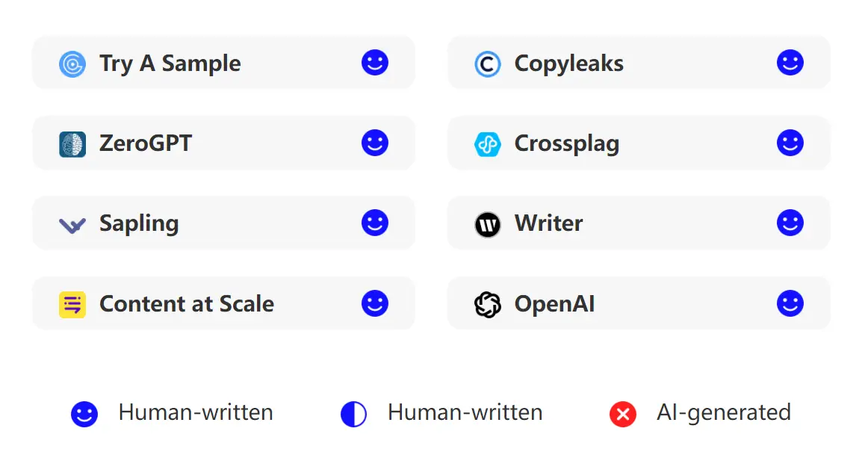Click the smiley face on OpenAI card

[790, 303]
